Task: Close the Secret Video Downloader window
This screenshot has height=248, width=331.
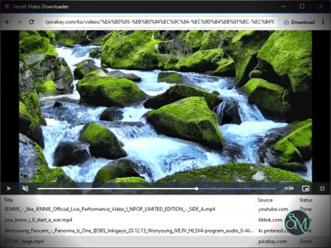Action: pyautogui.click(x=321, y=7)
